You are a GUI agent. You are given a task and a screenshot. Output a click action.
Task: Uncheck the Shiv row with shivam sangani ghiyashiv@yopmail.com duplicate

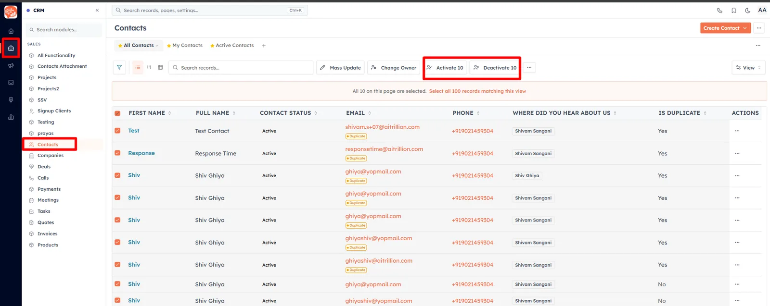(x=117, y=242)
